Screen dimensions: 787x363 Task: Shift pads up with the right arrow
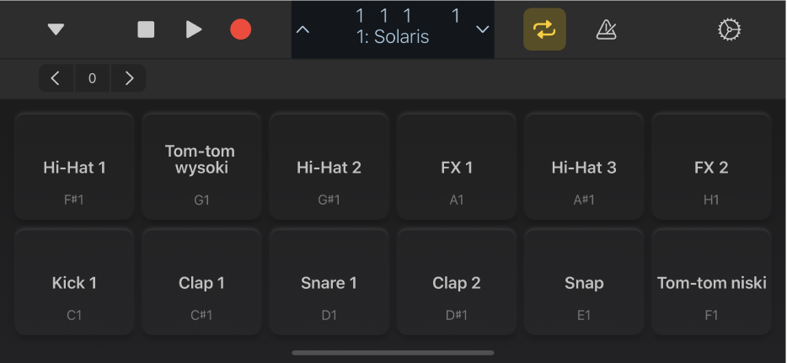tap(129, 78)
